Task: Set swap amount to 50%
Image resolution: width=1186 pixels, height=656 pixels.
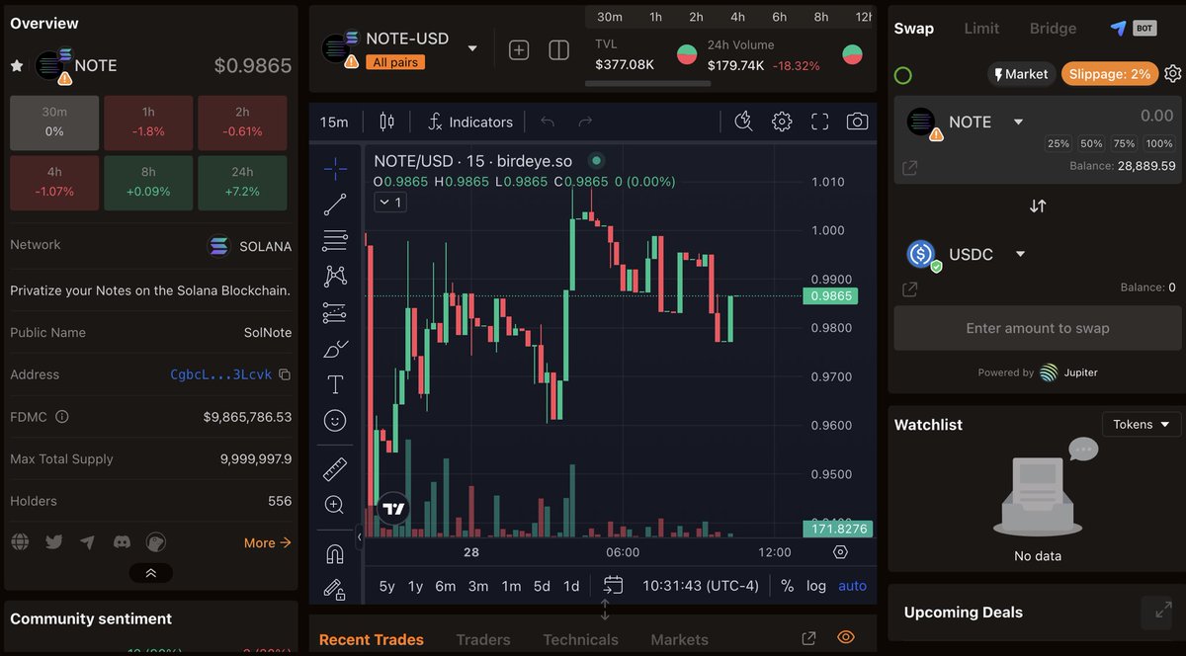Action: pyautogui.click(x=1091, y=144)
